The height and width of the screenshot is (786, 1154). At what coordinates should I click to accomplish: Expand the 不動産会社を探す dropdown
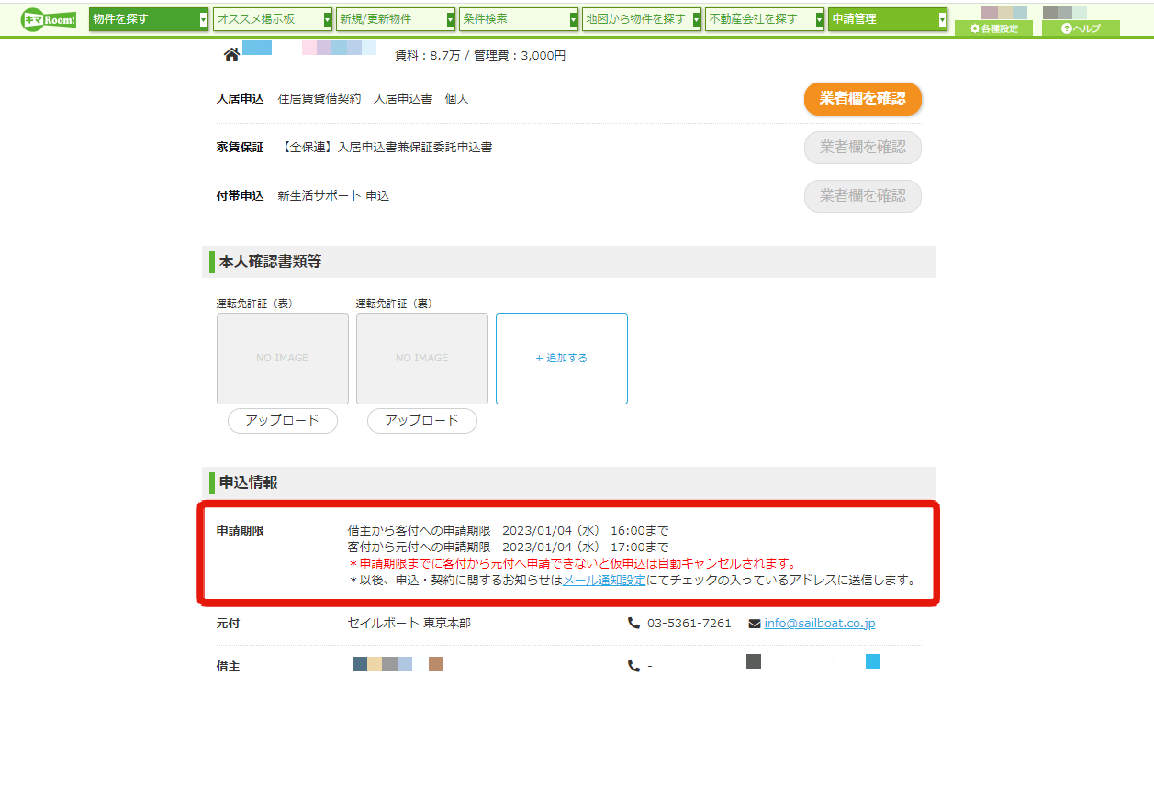765,19
